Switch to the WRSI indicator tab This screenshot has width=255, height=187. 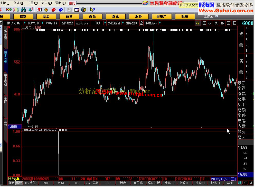pos(61,183)
